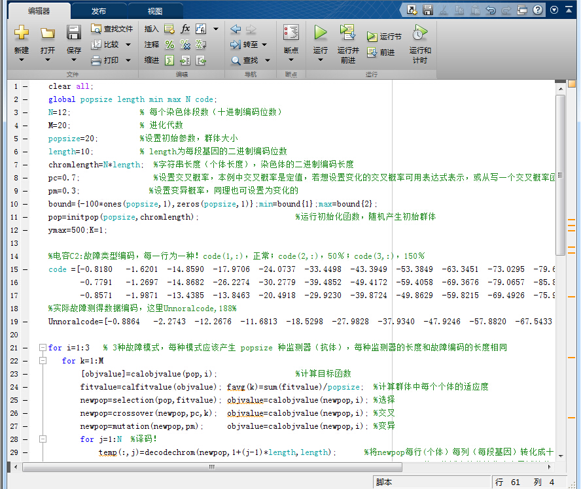The image size is (581, 489).
Task: Click the Print (打印) button
Action: pyautogui.click(x=105, y=60)
